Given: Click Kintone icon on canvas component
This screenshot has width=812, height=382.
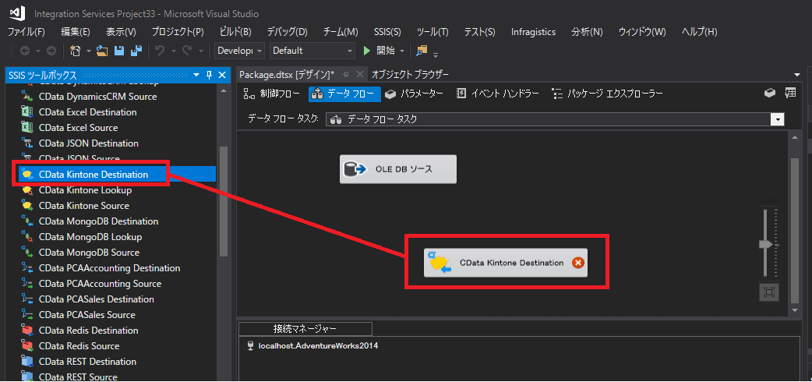Looking at the screenshot, I should point(438,262).
